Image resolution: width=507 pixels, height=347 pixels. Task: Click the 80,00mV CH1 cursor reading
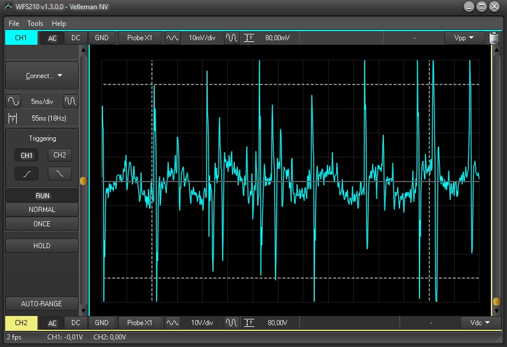click(x=277, y=38)
